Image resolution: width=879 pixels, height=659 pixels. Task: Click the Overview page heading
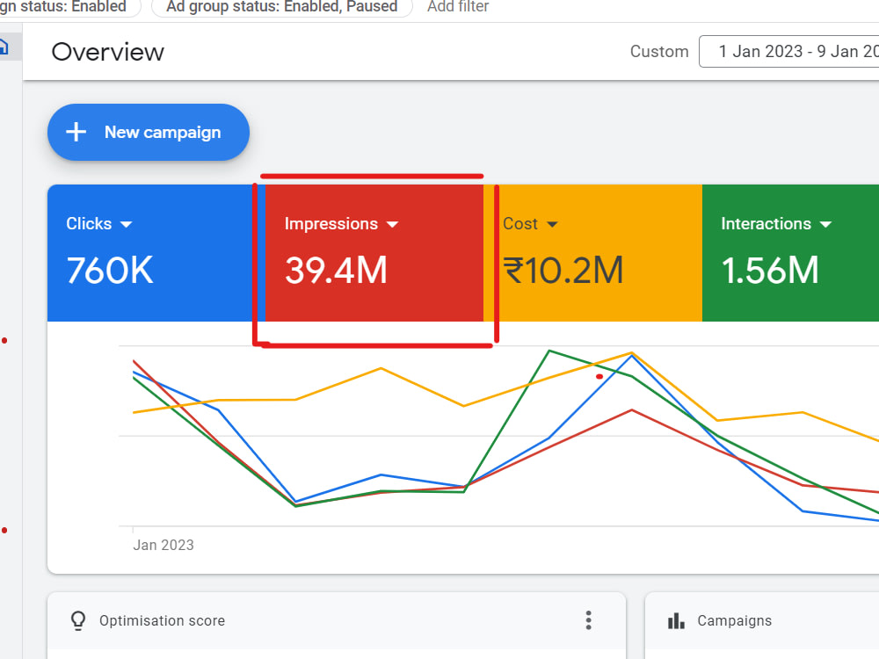[x=107, y=52]
